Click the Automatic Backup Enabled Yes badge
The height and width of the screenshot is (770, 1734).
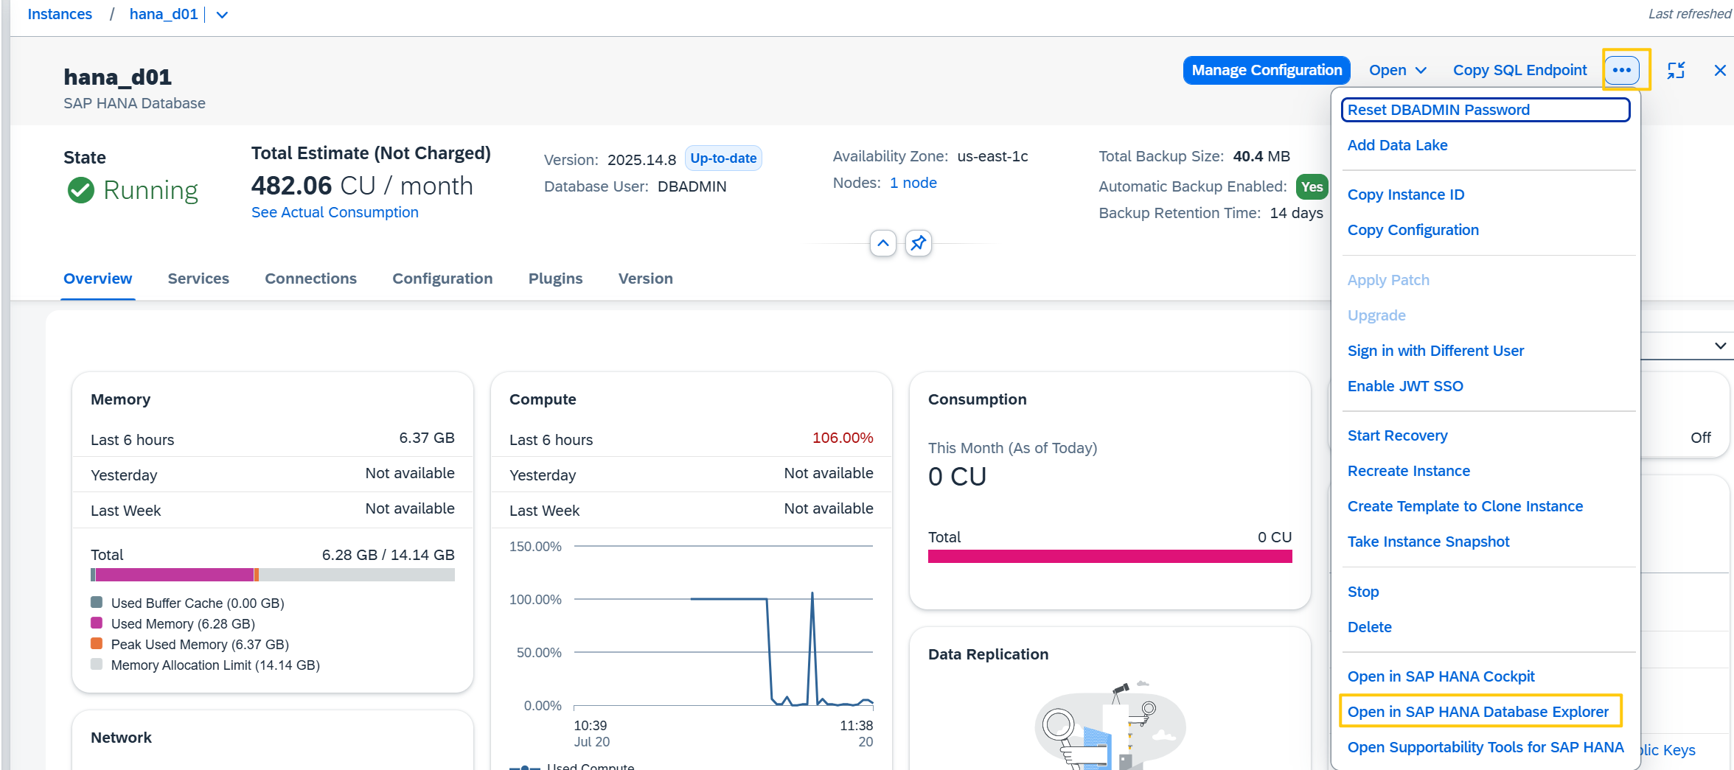coord(1311,186)
